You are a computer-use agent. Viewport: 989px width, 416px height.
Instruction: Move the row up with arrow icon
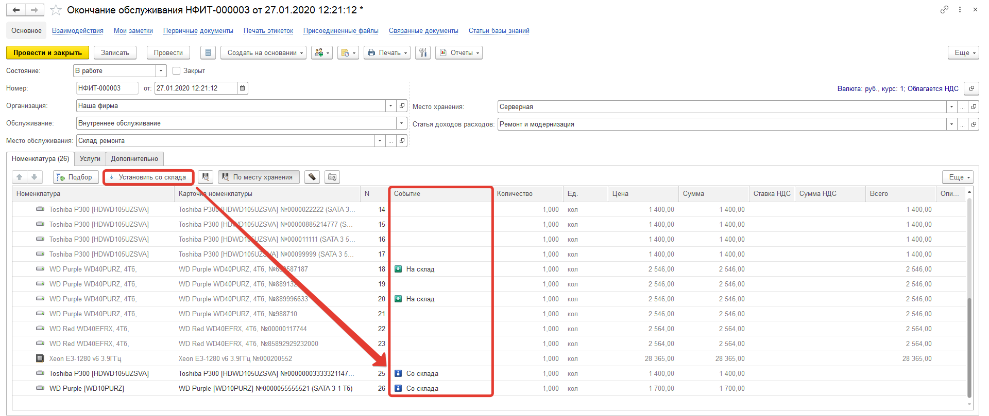tap(20, 177)
